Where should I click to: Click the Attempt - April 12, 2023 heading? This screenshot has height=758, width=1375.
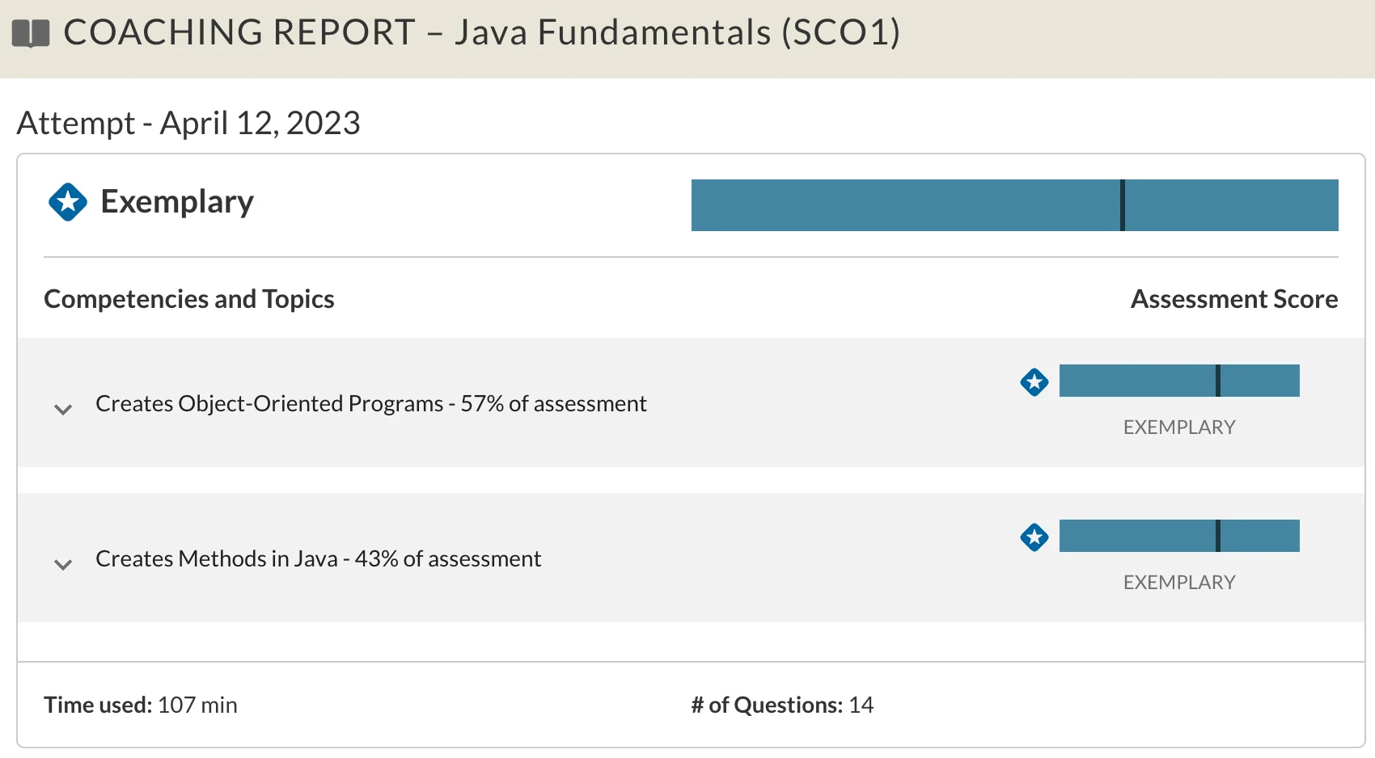click(x=188, y=124)
